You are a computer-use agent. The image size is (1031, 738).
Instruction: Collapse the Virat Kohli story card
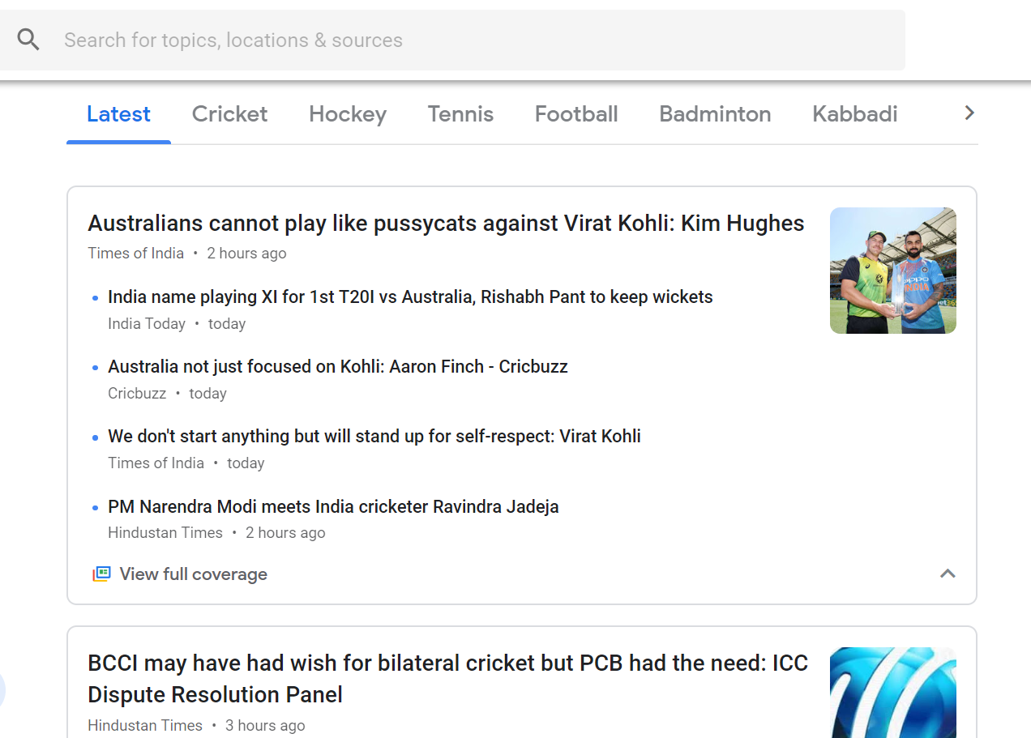point(948,574)
